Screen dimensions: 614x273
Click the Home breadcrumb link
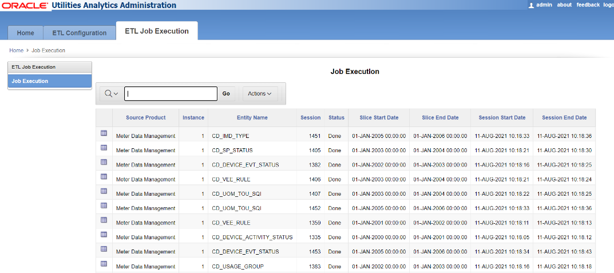16,50
